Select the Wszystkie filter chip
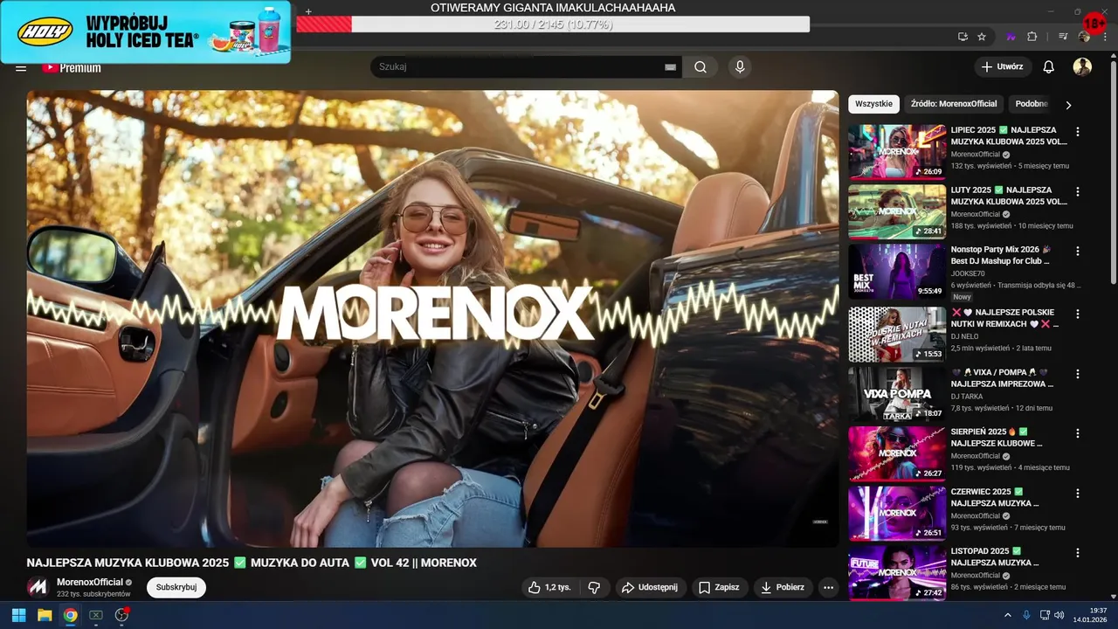 873,104
